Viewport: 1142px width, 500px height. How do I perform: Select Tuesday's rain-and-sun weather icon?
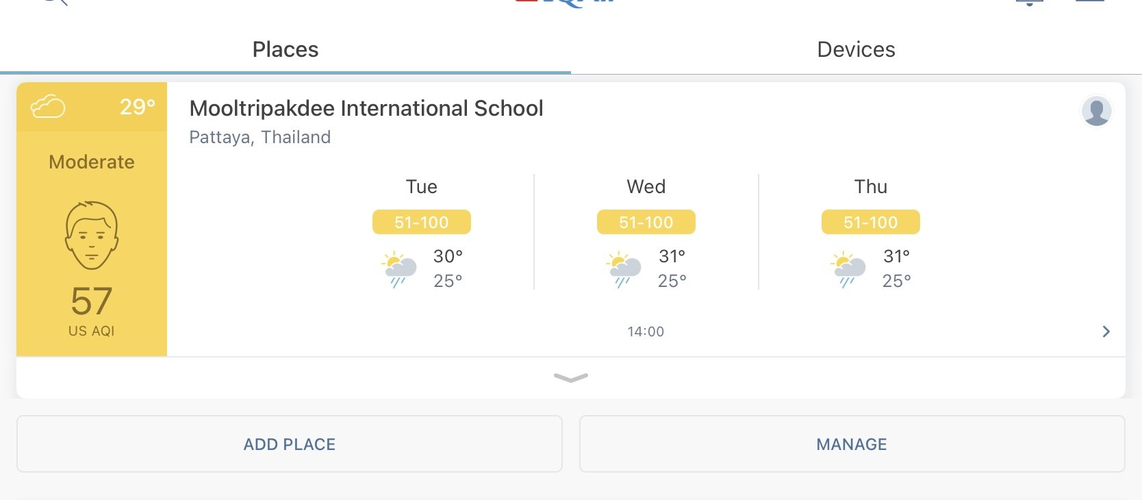pyautogui.click(x=400, y=269)
